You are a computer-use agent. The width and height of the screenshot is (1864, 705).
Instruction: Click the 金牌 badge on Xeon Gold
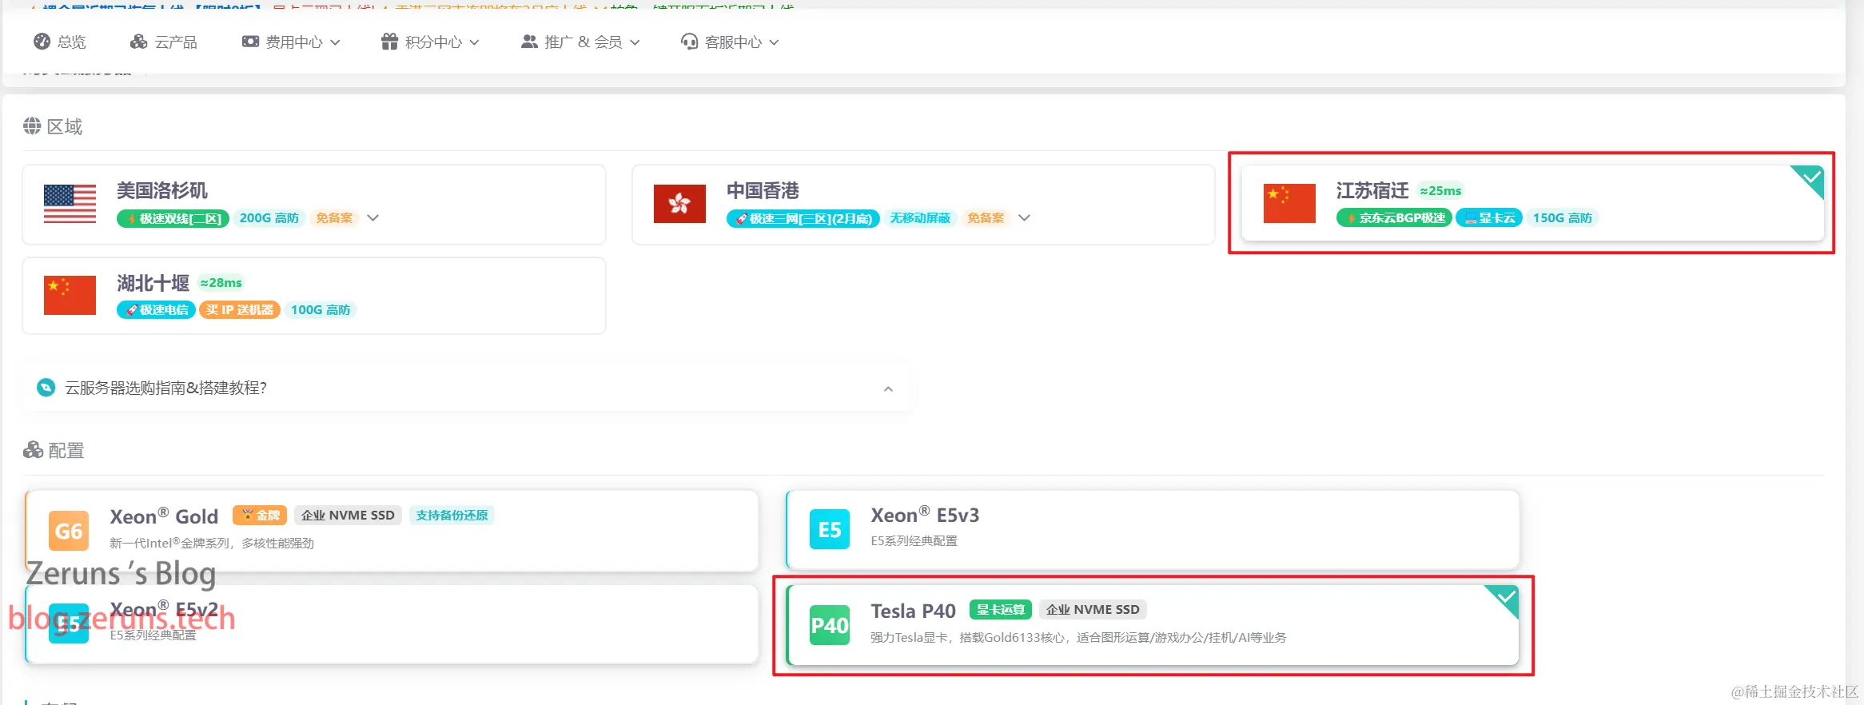click(x=260, y=515)
